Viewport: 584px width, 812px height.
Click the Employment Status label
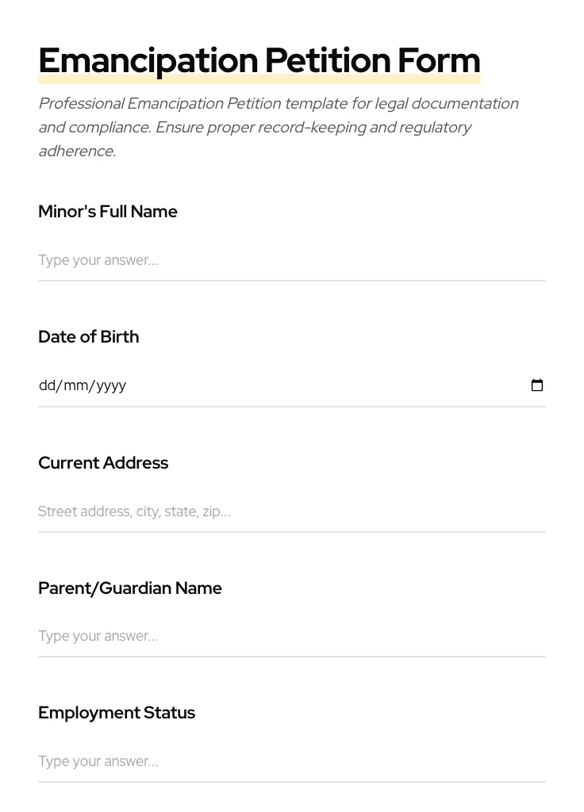click(x=117, y=713)
